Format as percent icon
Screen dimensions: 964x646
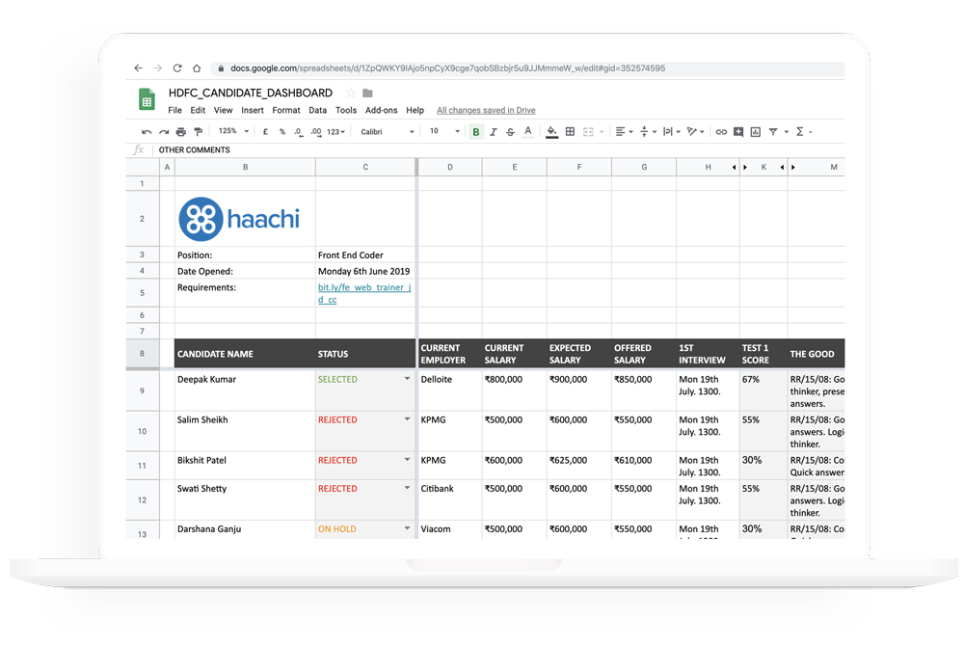[282, 131]
